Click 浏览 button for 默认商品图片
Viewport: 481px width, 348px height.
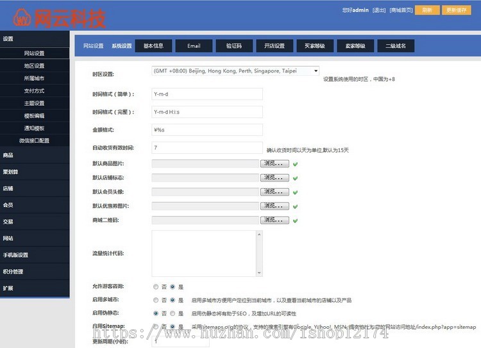pyautogui.click(x=274, y=163)
